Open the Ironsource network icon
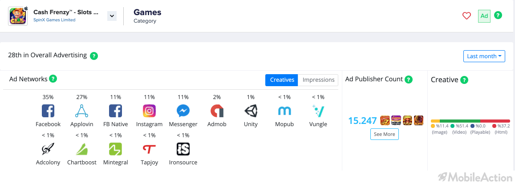 click(183, 149)
